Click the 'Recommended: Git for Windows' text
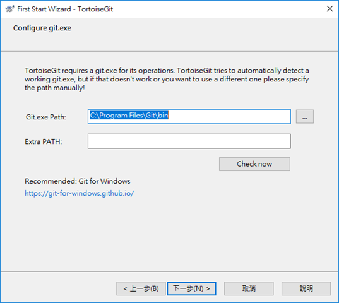The image size is (339, 303). [78, 181]
